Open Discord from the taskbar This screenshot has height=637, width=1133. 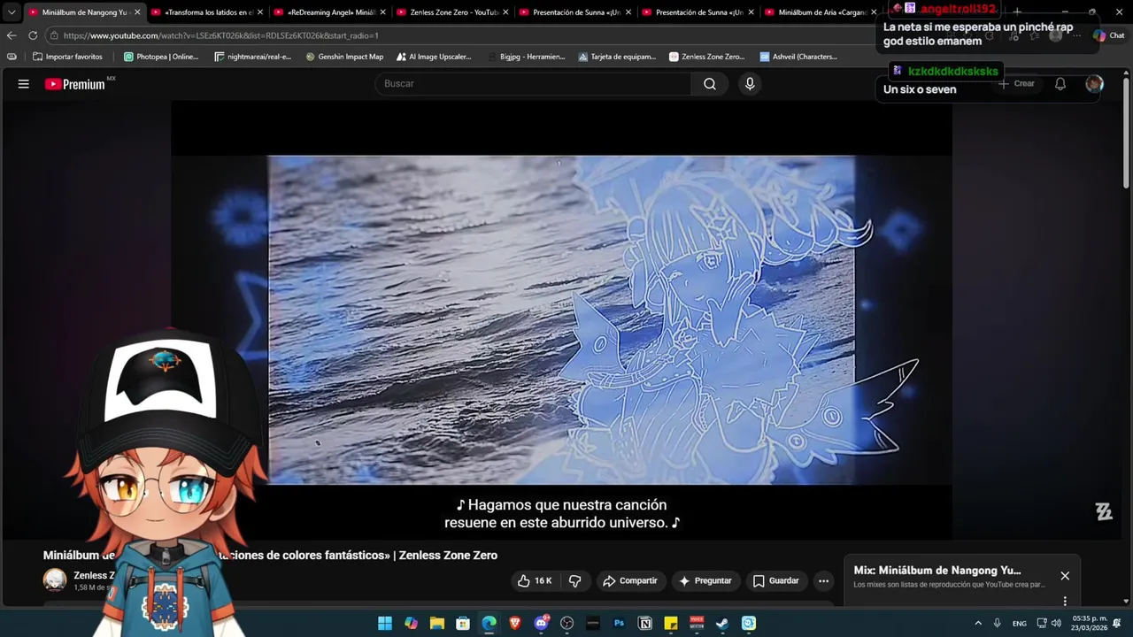pyautogui.click(x=541, y=624)
